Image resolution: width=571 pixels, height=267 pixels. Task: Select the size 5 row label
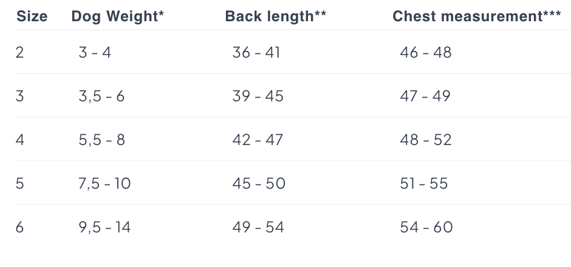20,183
